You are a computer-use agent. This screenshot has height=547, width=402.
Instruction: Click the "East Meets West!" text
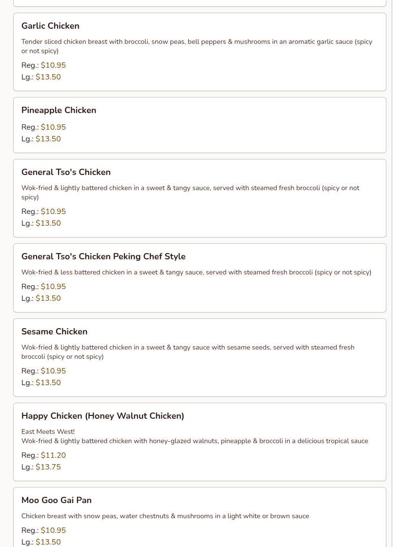tap(48, 432)
